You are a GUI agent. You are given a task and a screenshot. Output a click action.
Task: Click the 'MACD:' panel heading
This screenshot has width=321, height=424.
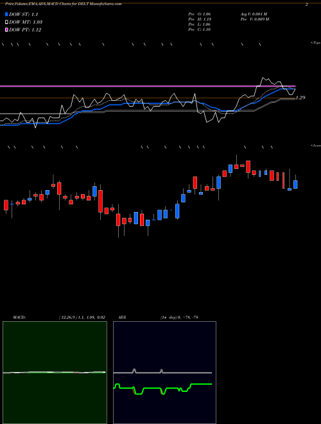pyautogui.click(x=19, y=317)
